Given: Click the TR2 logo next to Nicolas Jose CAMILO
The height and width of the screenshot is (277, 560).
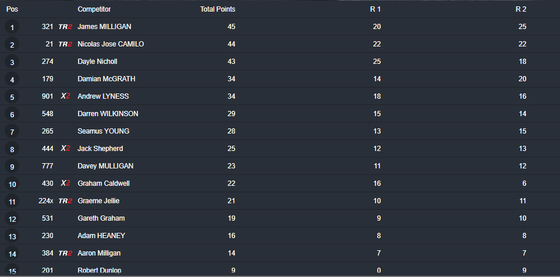Looking at the screenshot, I should tap(65, 44).
